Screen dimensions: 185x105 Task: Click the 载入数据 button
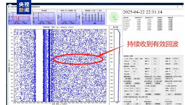click(128, 79)
